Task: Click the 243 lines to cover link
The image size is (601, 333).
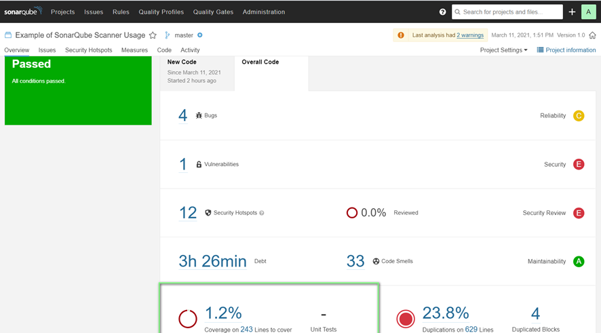Action: pyautogui.click(x=246, y=330)
